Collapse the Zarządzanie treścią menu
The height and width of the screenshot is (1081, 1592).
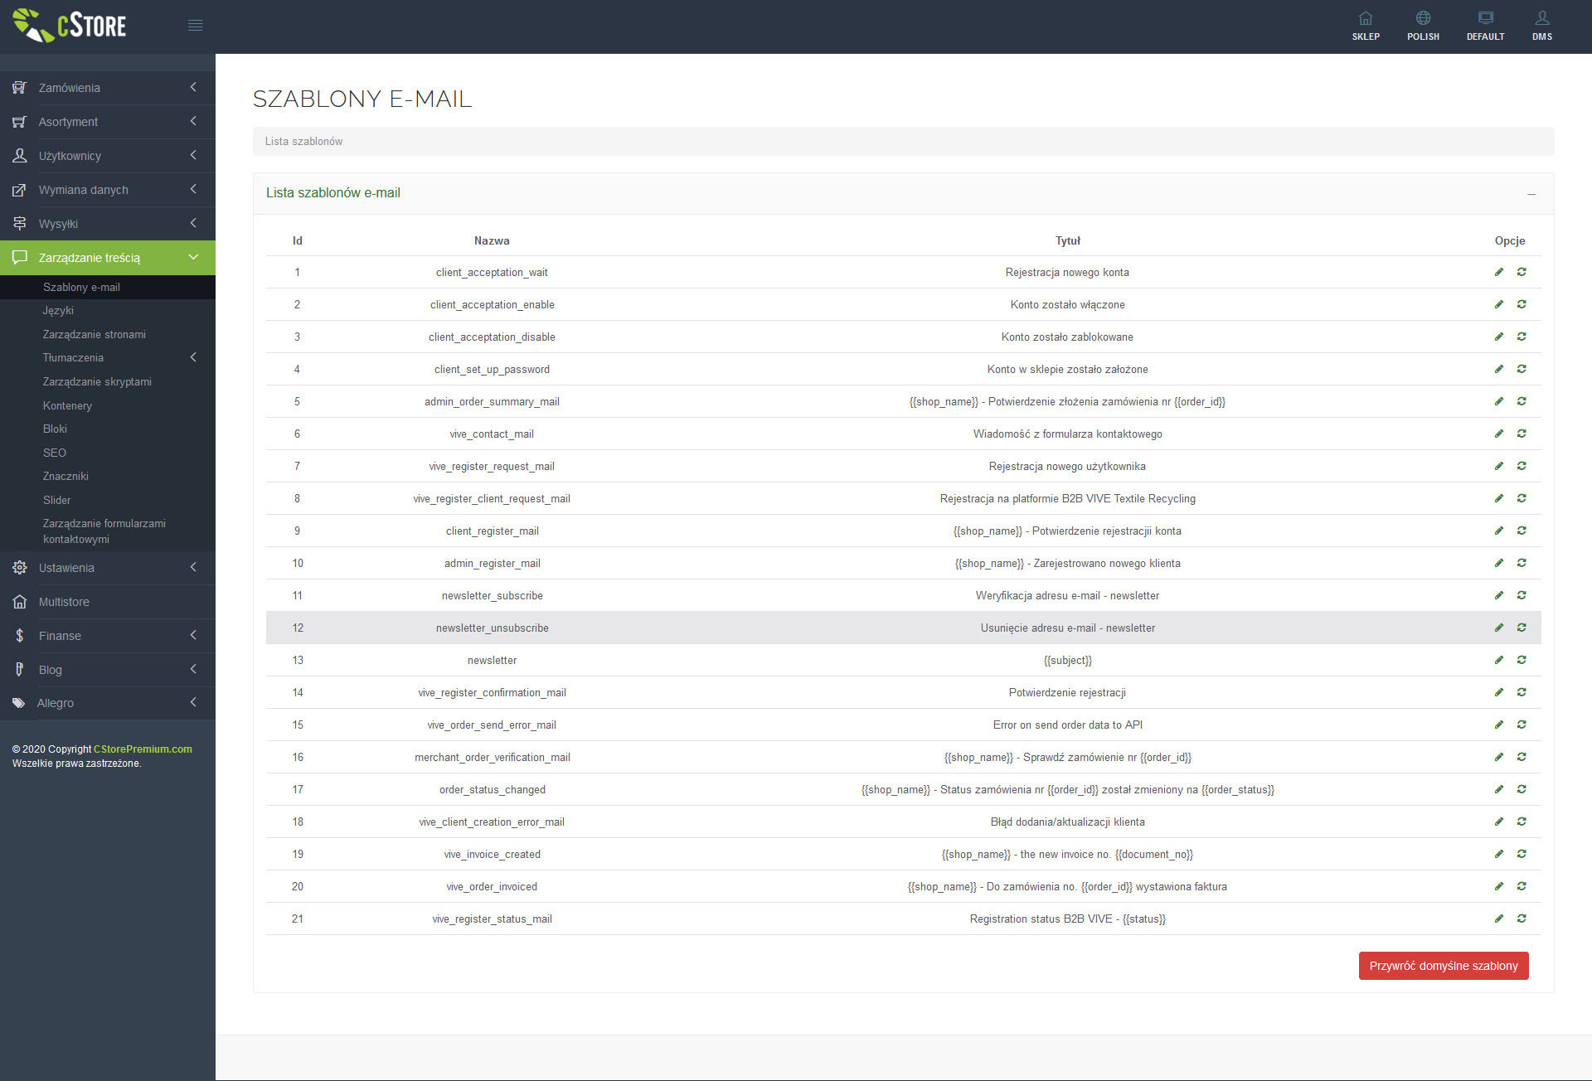point(108,258)
